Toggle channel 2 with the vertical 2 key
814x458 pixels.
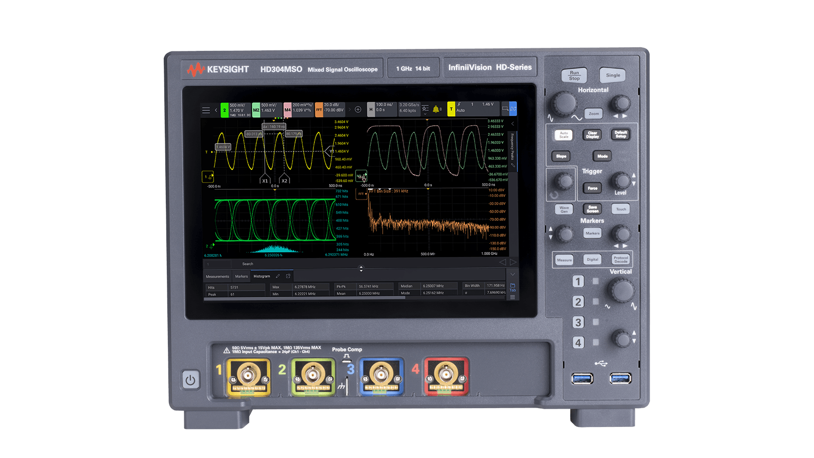[578, 302]
